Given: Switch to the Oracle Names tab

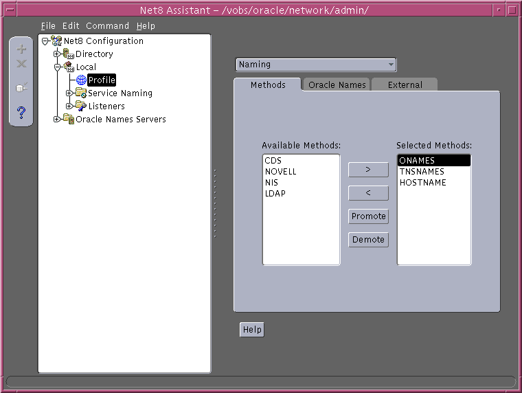Looking at the screenshot, I should 337,85.
